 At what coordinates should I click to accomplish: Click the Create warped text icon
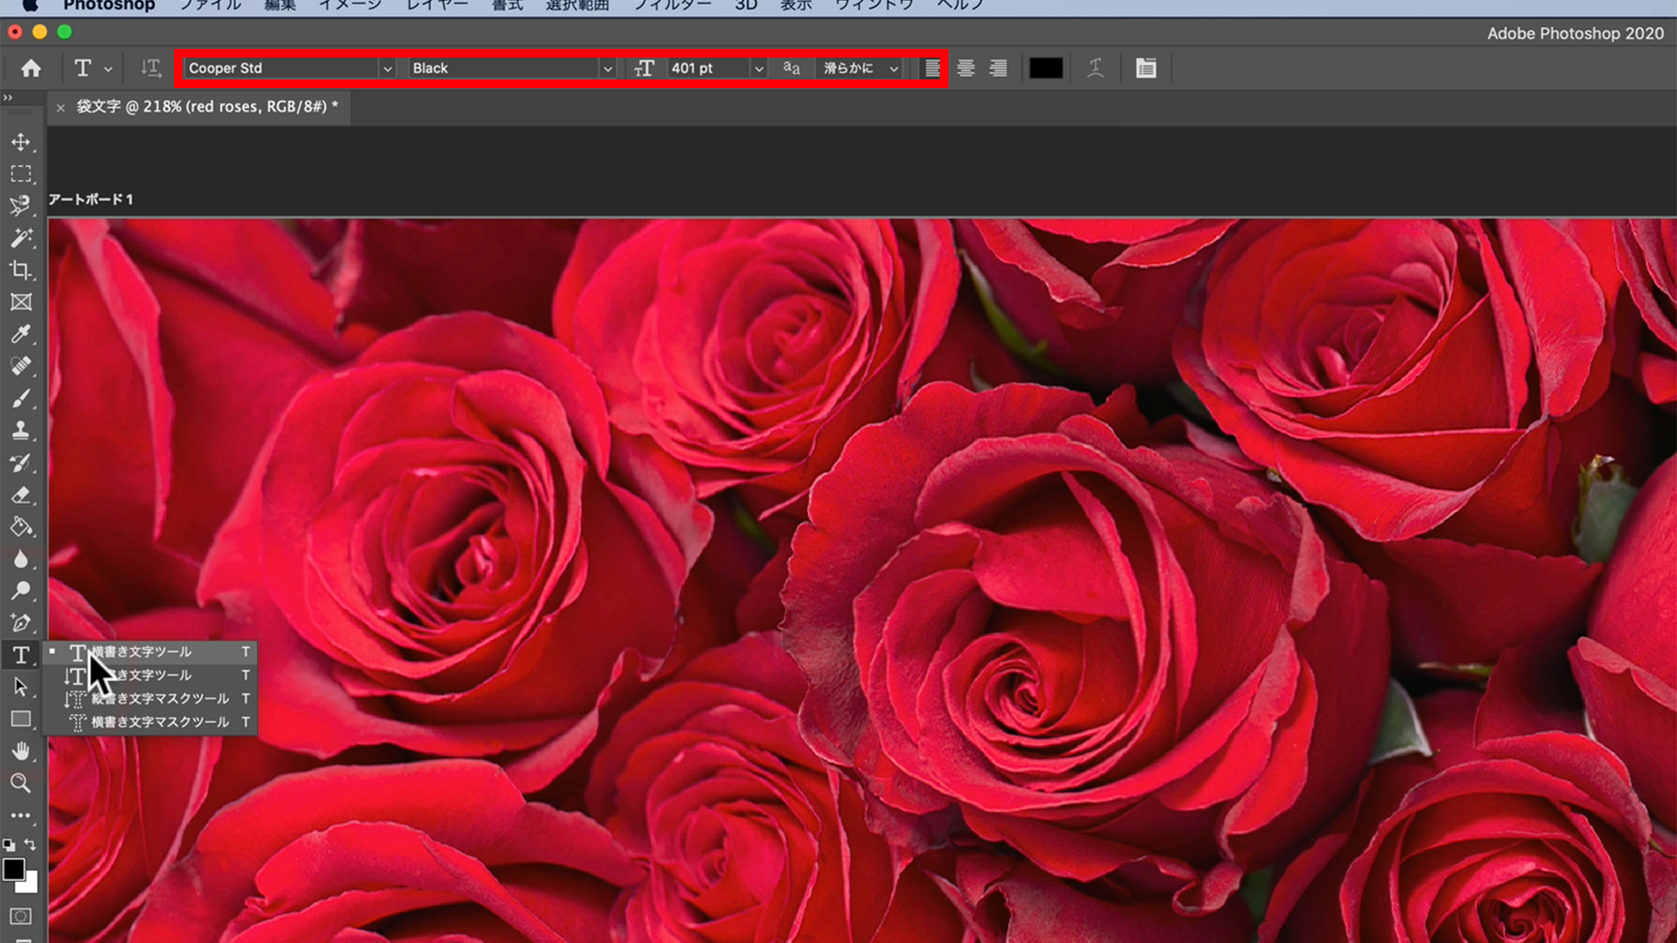1095,68
